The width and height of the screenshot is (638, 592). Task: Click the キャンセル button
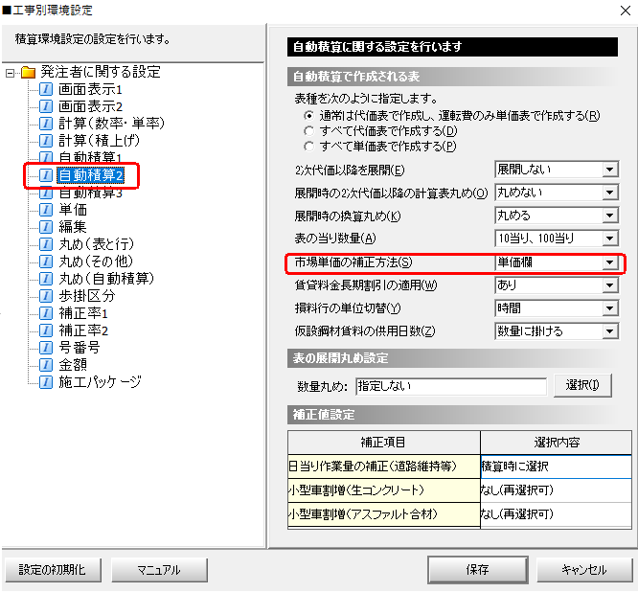click(x=584, y=570)
